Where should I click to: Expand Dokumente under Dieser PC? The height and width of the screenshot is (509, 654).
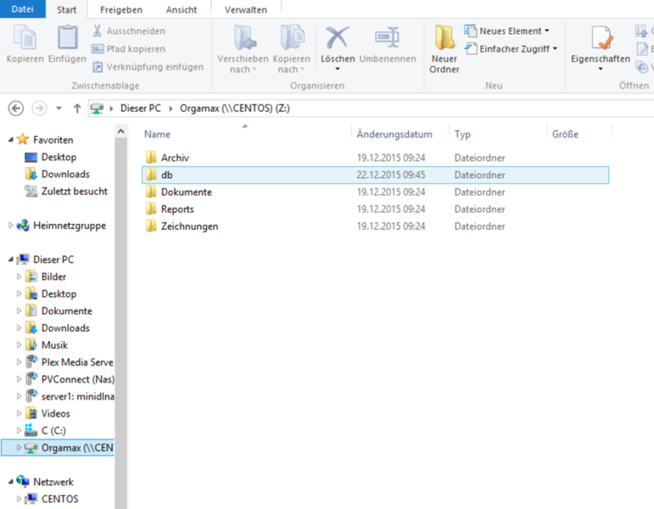19,310
